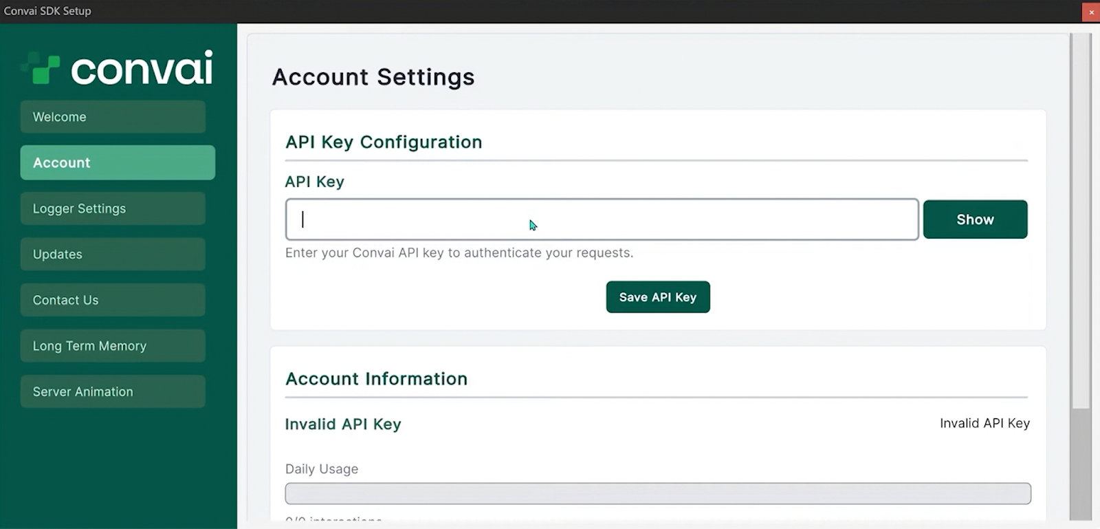Open the Contact Us page
Image resolution: width=1100 pixels, height=529 pixels.
click(113, 300)
